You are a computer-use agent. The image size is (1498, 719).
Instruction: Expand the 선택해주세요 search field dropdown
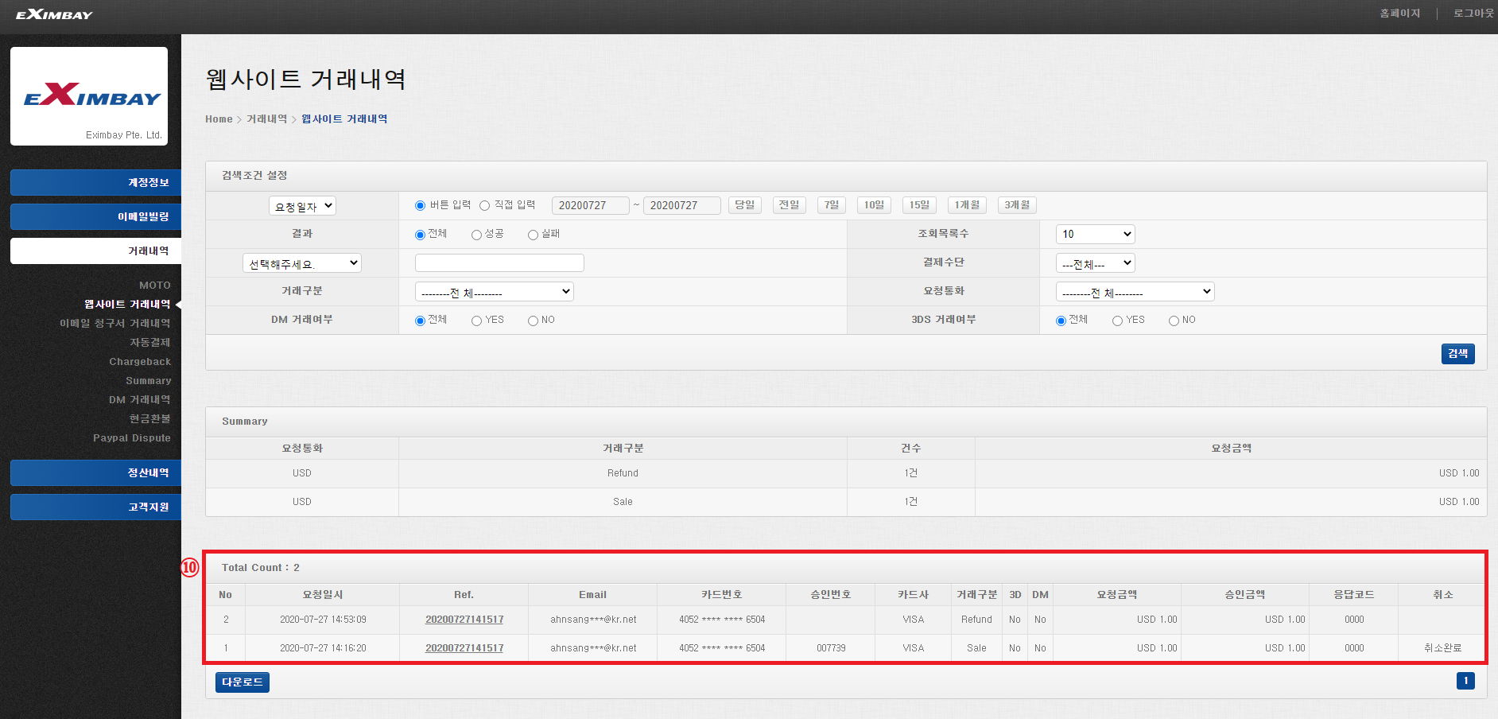click(302, 263)
